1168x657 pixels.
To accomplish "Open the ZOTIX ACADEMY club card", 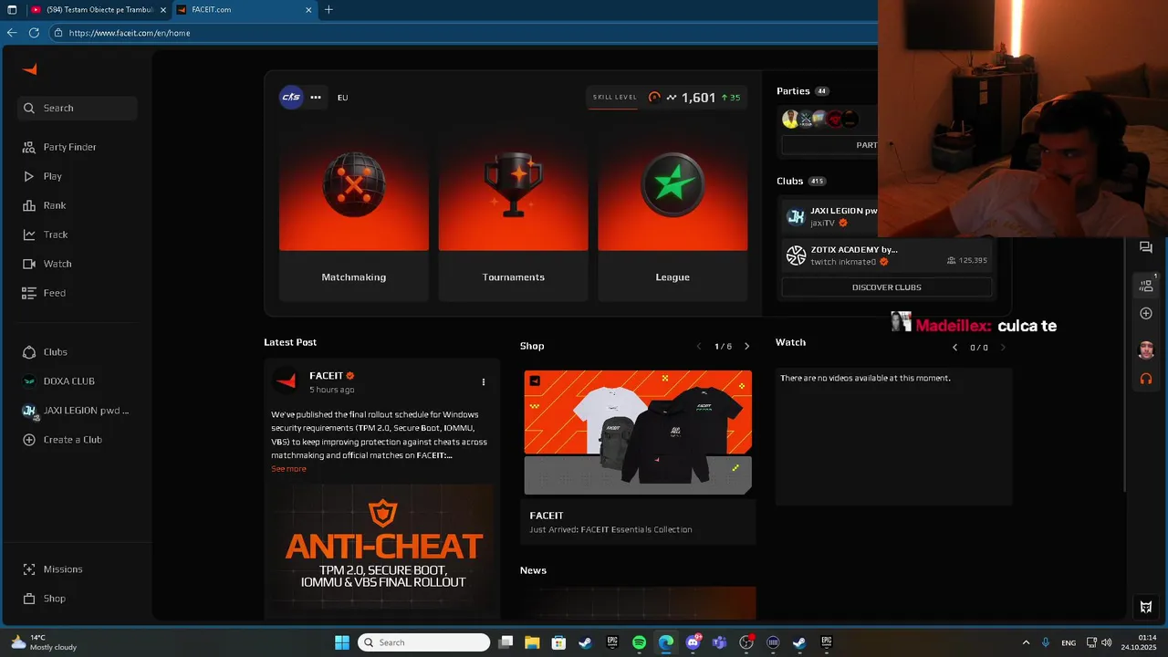I will click(x=887, y=255).
